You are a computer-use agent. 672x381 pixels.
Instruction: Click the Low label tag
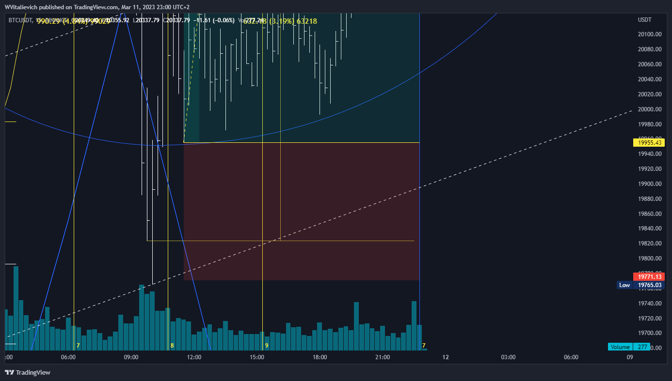click(624, 285)
